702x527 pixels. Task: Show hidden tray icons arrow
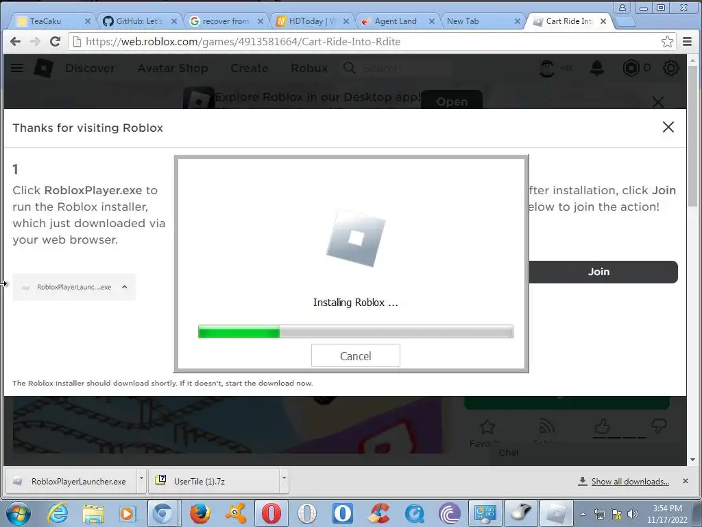coord(583,514)
